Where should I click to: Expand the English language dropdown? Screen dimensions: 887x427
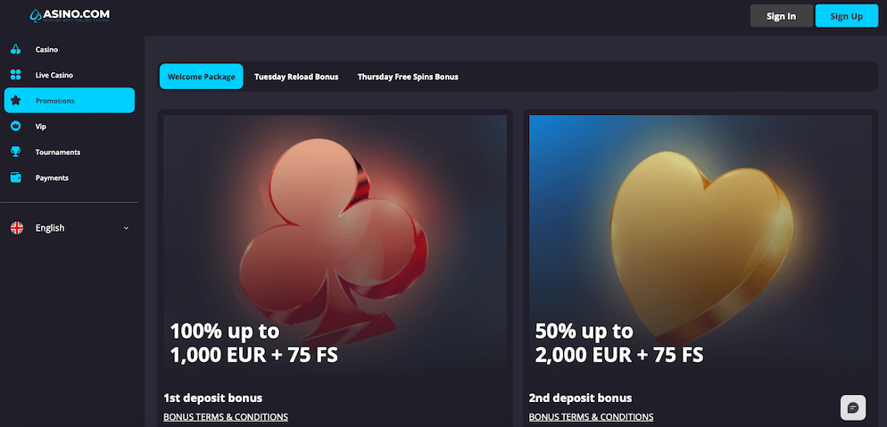70,227
